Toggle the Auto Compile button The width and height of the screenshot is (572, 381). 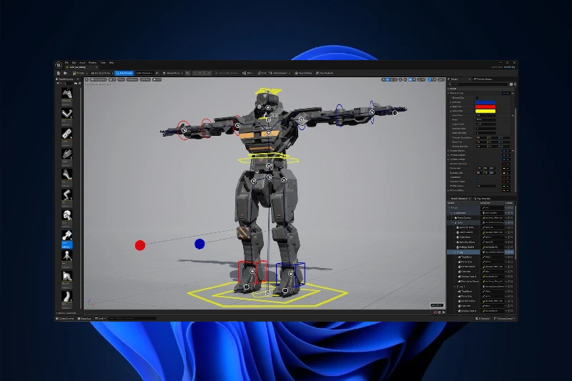point(124,73)
